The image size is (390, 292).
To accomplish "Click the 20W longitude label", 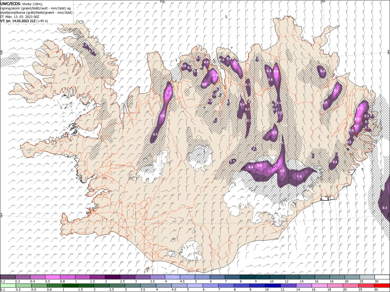I will pyautogui.click(x=162, y=2).
